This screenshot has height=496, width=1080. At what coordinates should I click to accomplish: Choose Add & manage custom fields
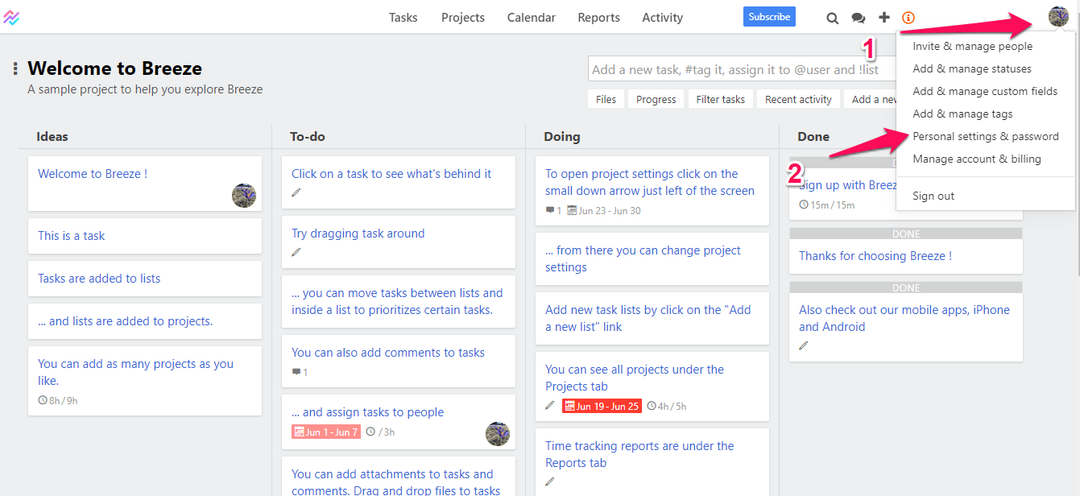coord(985,91)
